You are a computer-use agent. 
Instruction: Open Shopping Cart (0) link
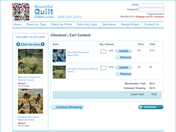pyautogui.click(x=144, y=17)
